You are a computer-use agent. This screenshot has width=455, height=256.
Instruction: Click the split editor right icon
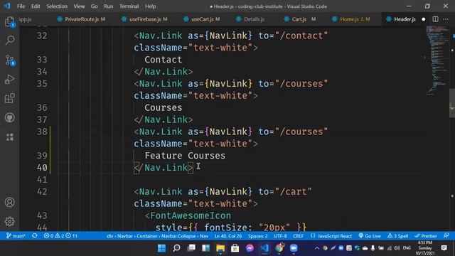435,19
